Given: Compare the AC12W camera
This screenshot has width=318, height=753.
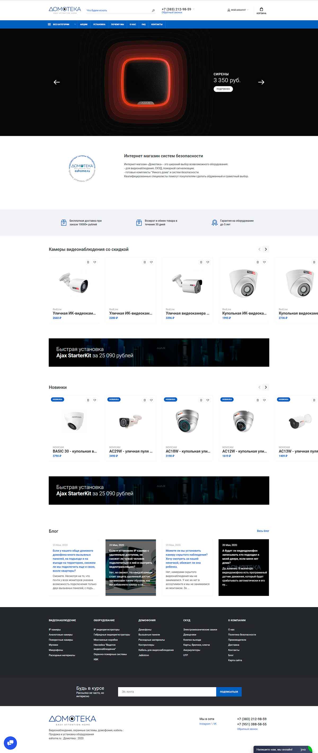Looking at the screenshot, I should [258, 400].
